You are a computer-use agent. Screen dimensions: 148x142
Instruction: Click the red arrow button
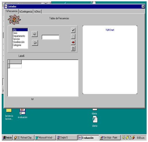coord(73,42)
